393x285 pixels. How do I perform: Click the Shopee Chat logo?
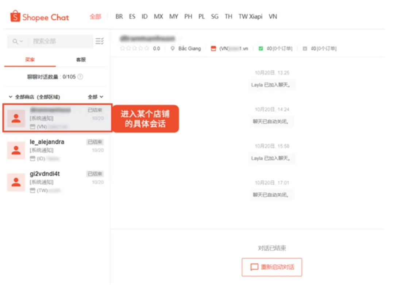click(39, 16)
